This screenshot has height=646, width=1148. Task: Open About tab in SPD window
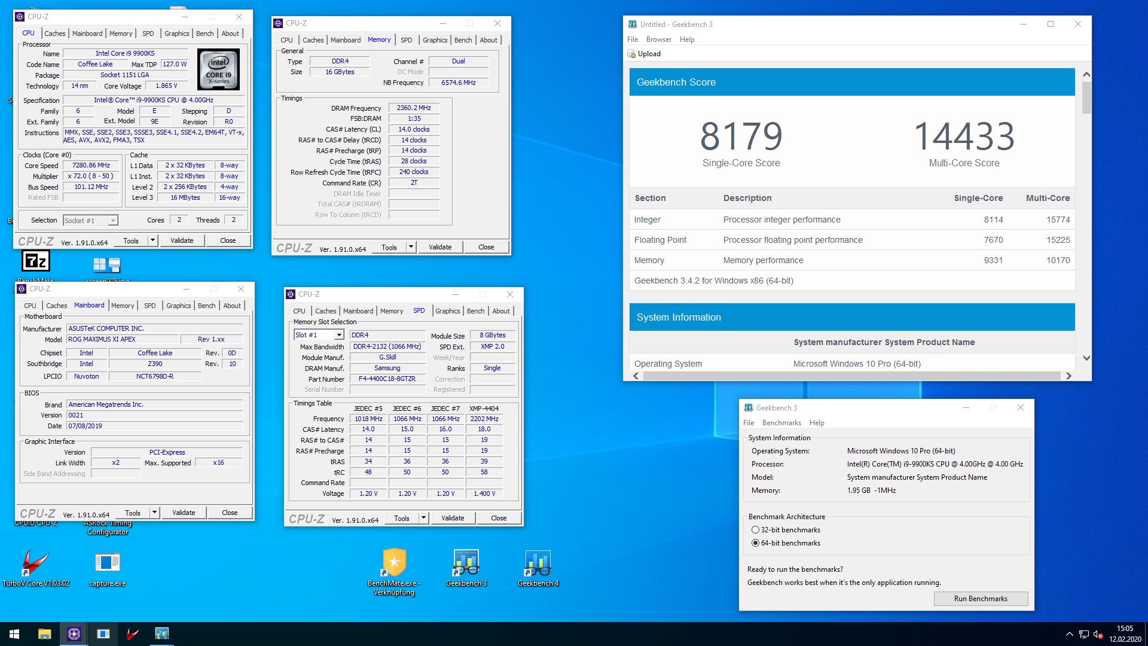coord(502,311)
